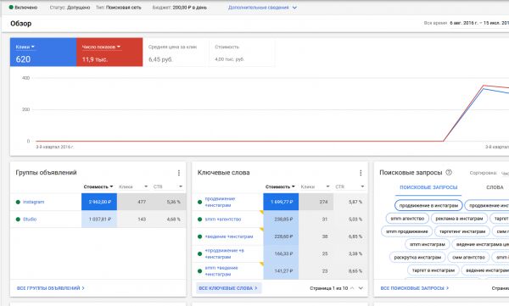Viewport: 509px width, 306px height.
Task: Go to previous keywords page with up arrow
Action: (352, 288)
